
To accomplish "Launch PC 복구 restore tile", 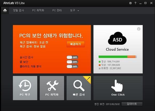I will [x=25, y=88].
